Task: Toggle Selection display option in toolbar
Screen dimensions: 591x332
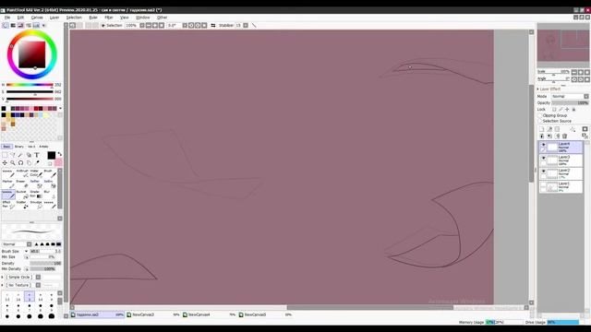Action: point(112,25)
